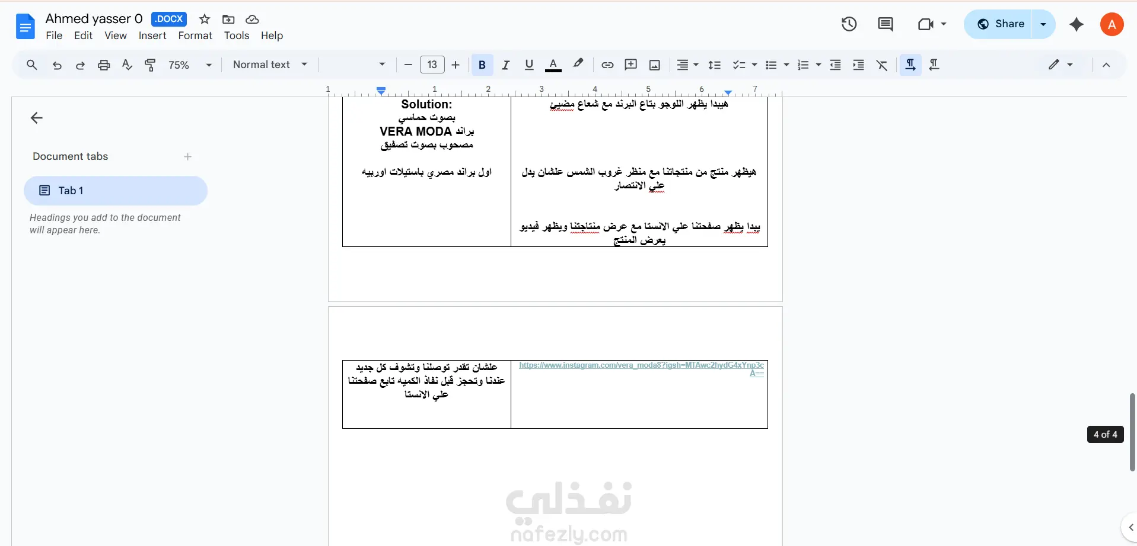Open the Instagram vera_moda8 link
The width and height of the screenshot is (1137, 546).
coord(641,369)
